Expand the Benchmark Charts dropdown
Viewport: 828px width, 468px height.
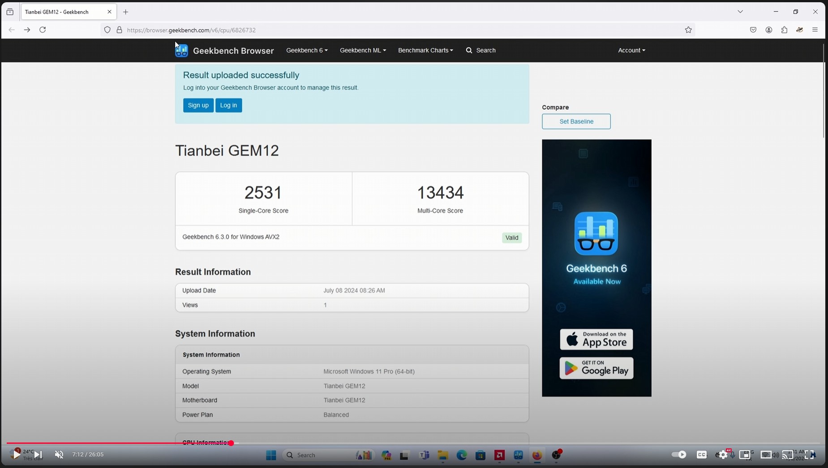coord(425,51)
